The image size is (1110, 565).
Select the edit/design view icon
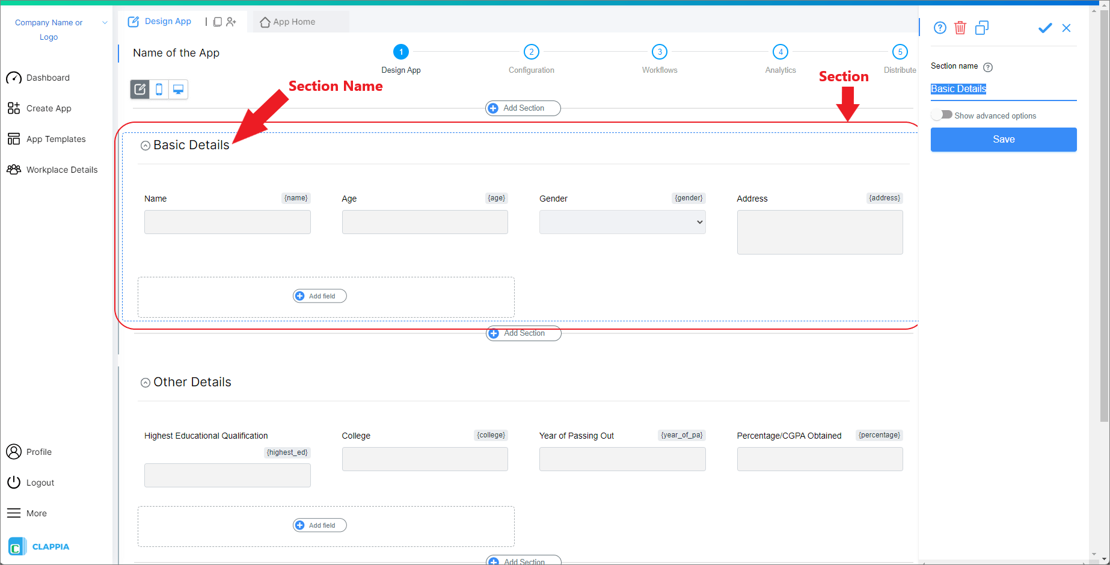pos(140,89)
